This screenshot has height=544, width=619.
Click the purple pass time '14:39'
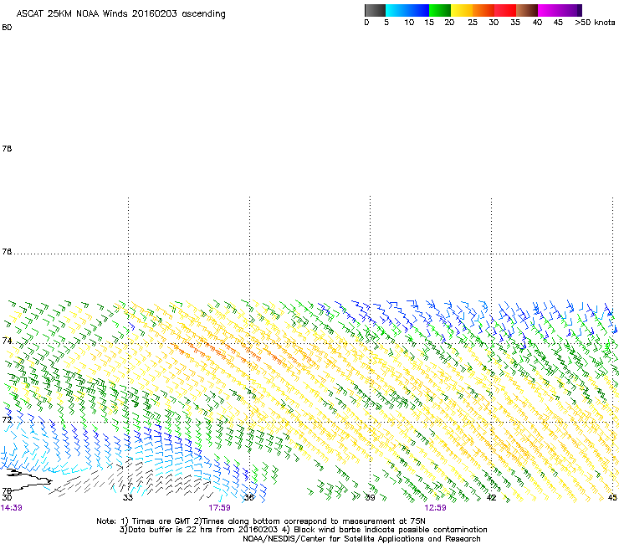[12, 508]
